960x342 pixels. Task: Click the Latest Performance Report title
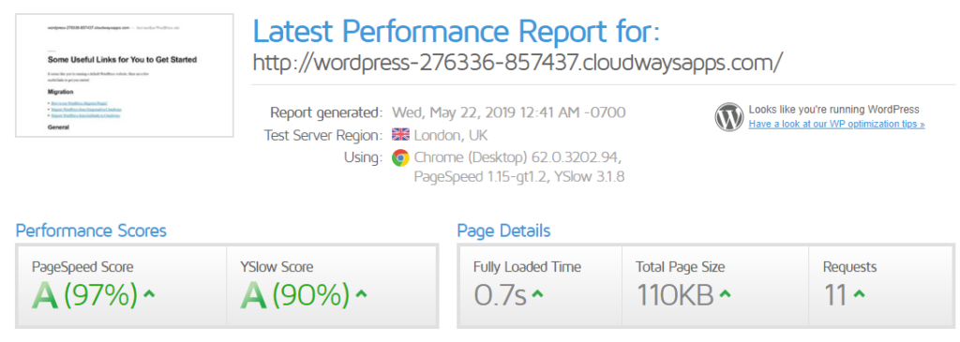457,31
